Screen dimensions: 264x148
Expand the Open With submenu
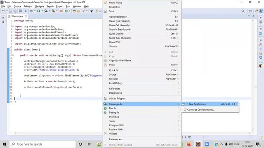(142, 42)
